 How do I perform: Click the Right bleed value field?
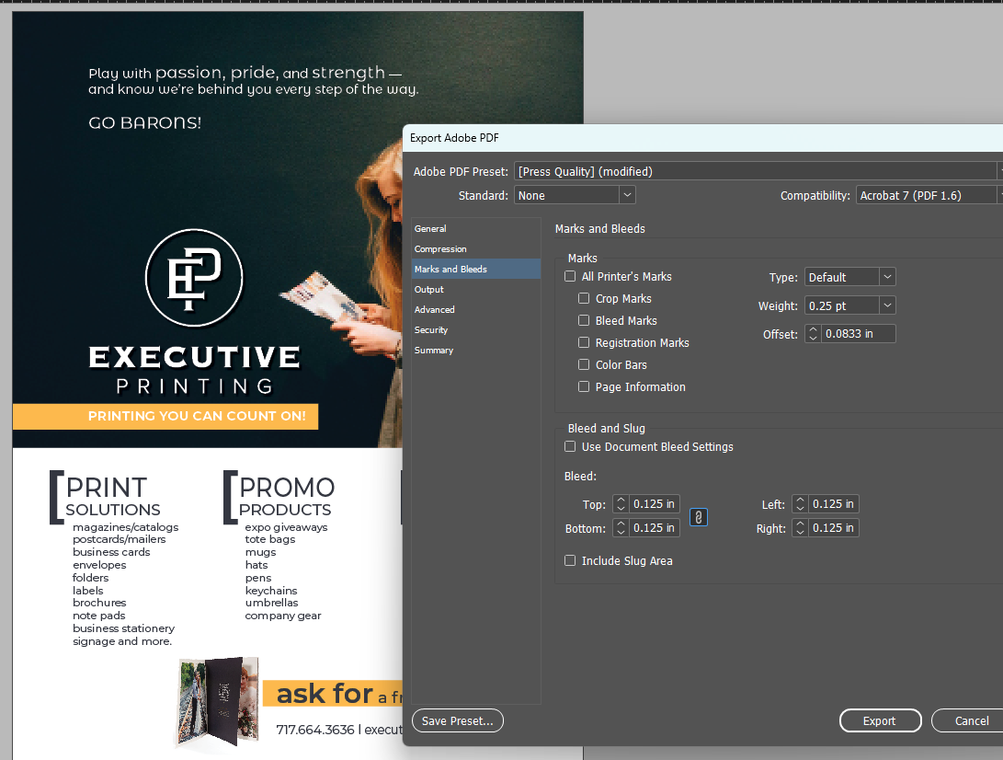833,527
